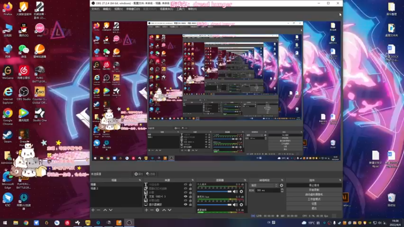
Task: Open the 停靠窗口(D) menu
Action: 133,9
